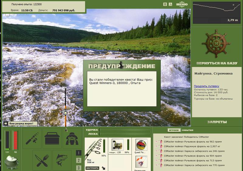
Task: Click the Продлить путевку link
Action: (x=207, y=86)
